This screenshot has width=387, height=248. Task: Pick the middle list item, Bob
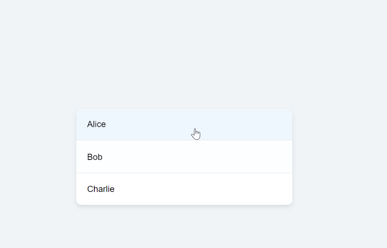tap(184, 157)
